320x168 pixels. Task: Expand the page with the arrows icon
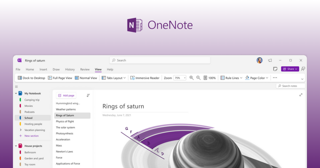click(x=301, y=95)
